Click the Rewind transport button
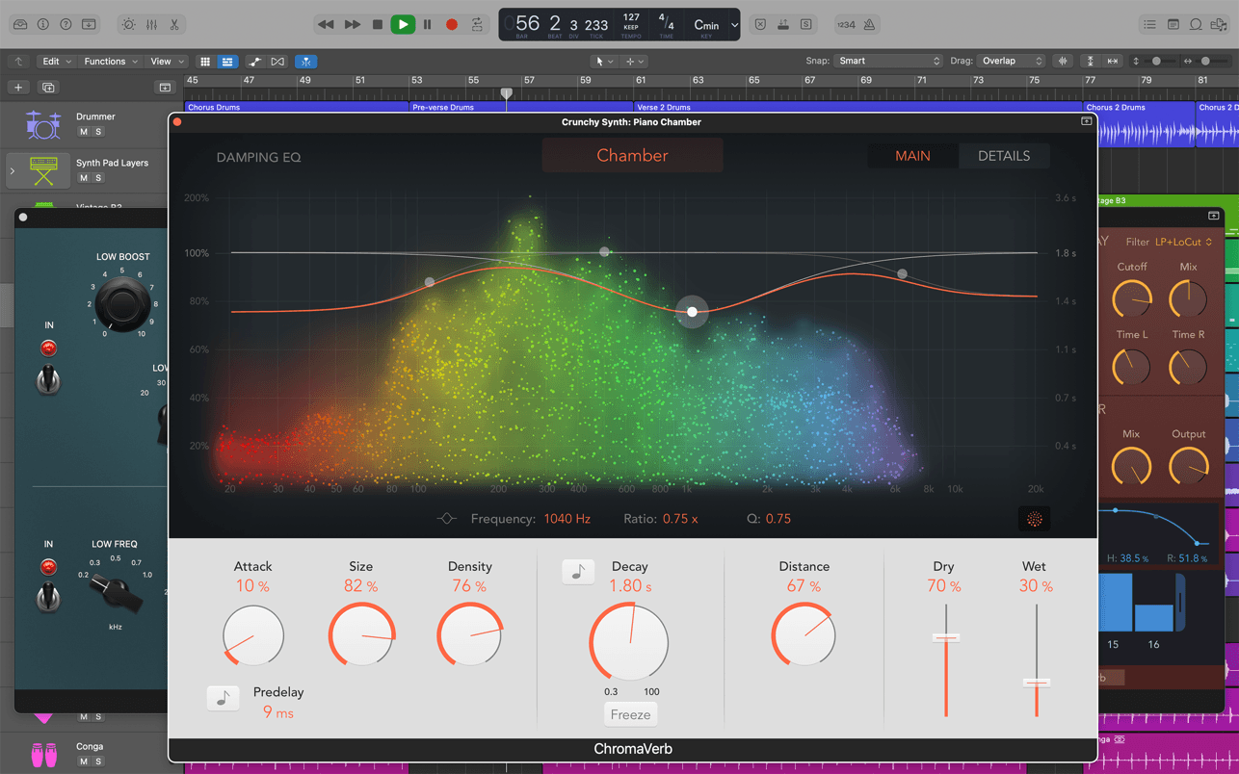 point(326,24)
